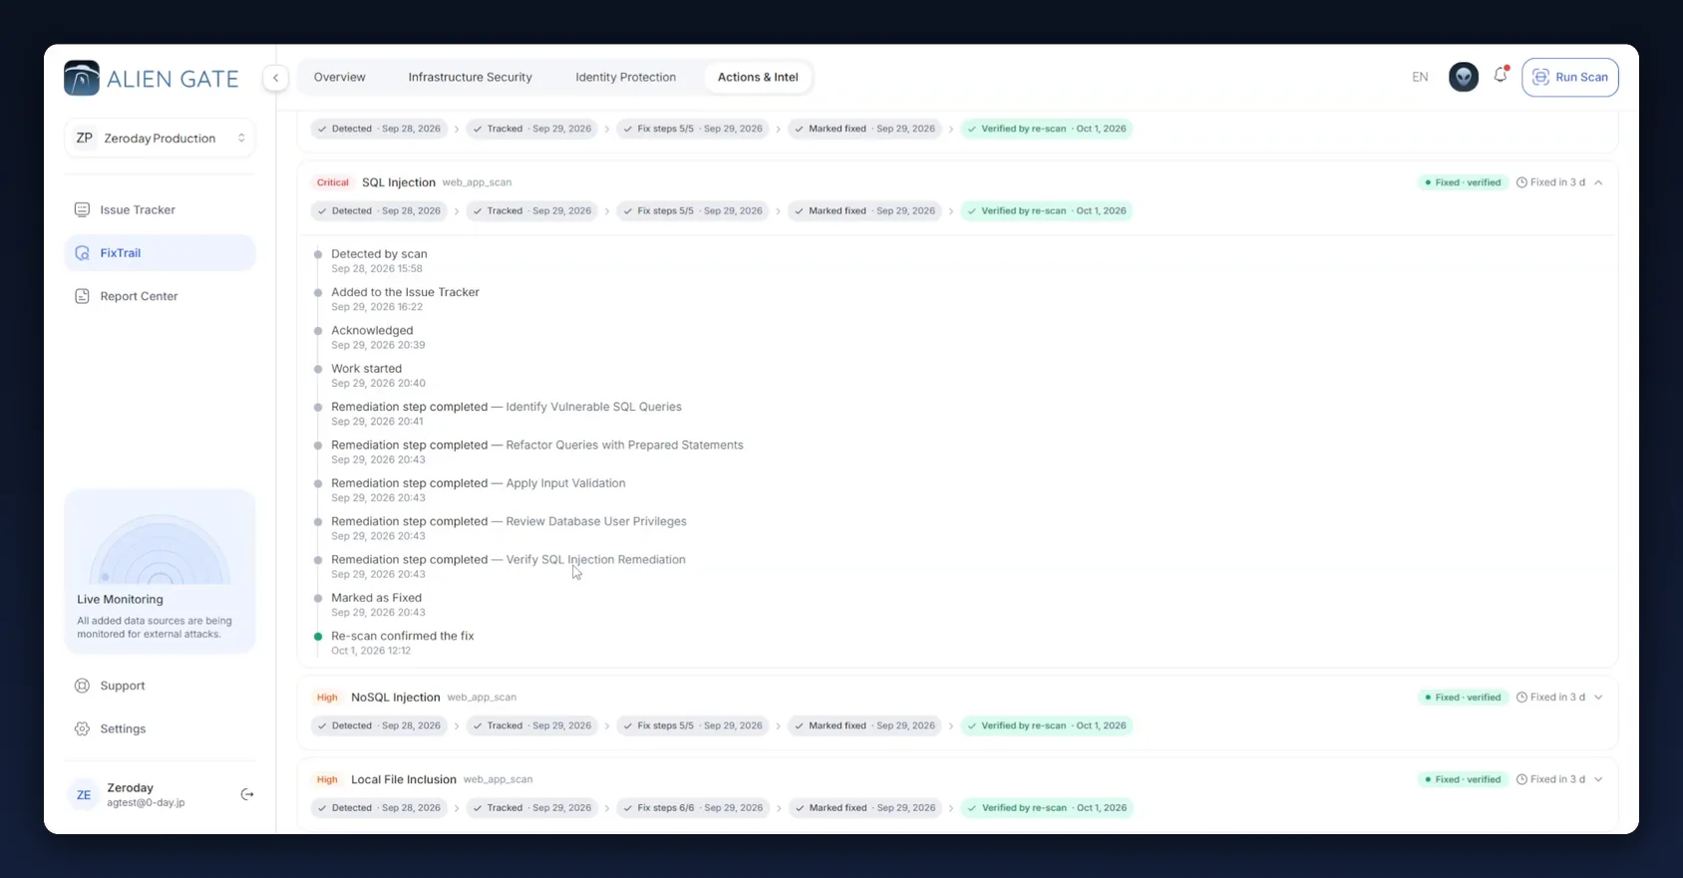Click the Support lifebuoy icon

pyautogui.click(x=83, y=686)
